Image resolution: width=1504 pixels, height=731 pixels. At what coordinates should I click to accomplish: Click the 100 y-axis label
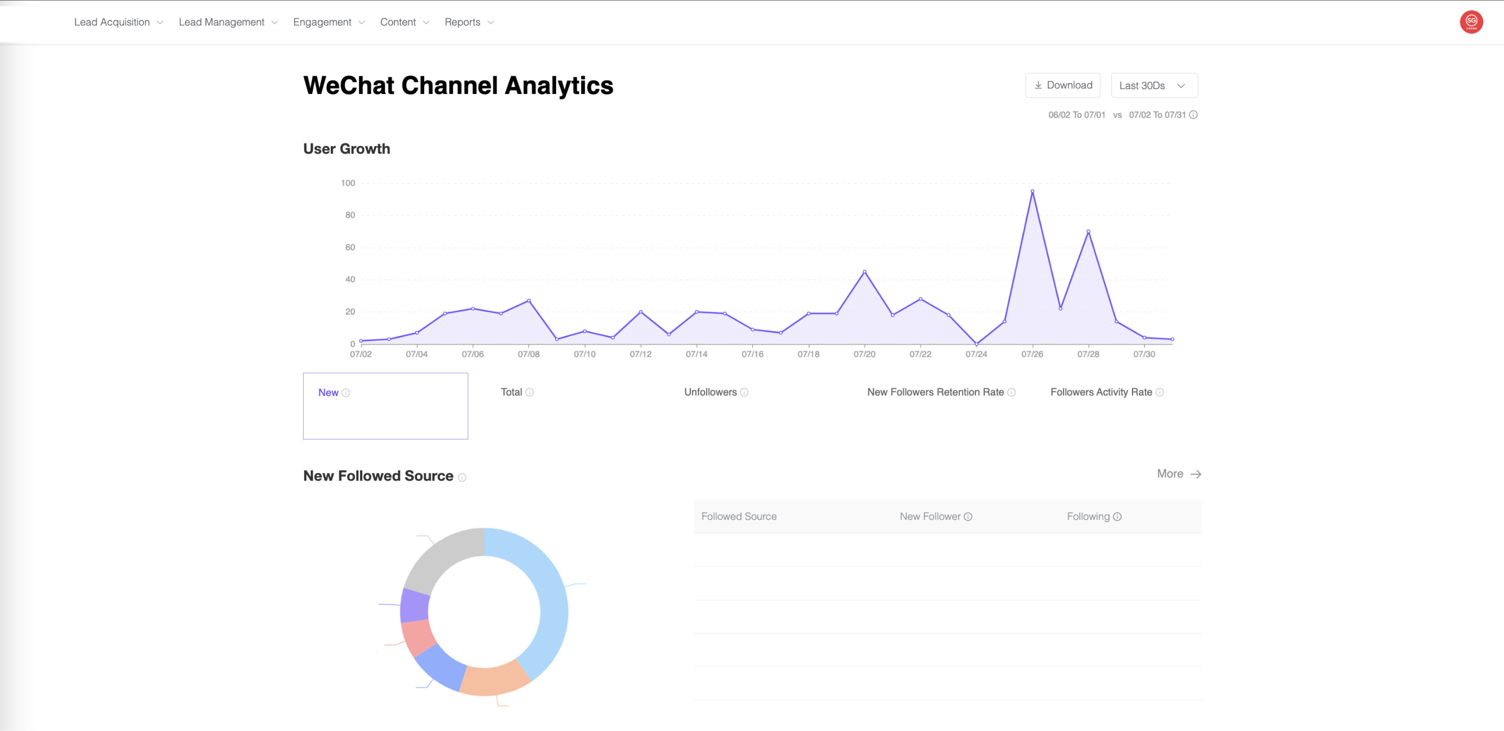coord(348,183)
